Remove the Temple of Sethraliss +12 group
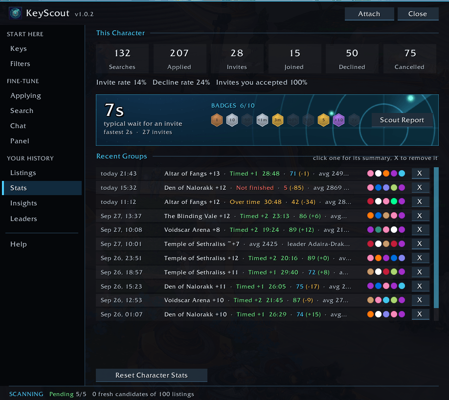The width and height of the screenshot is (449, 400). (420, 258)
